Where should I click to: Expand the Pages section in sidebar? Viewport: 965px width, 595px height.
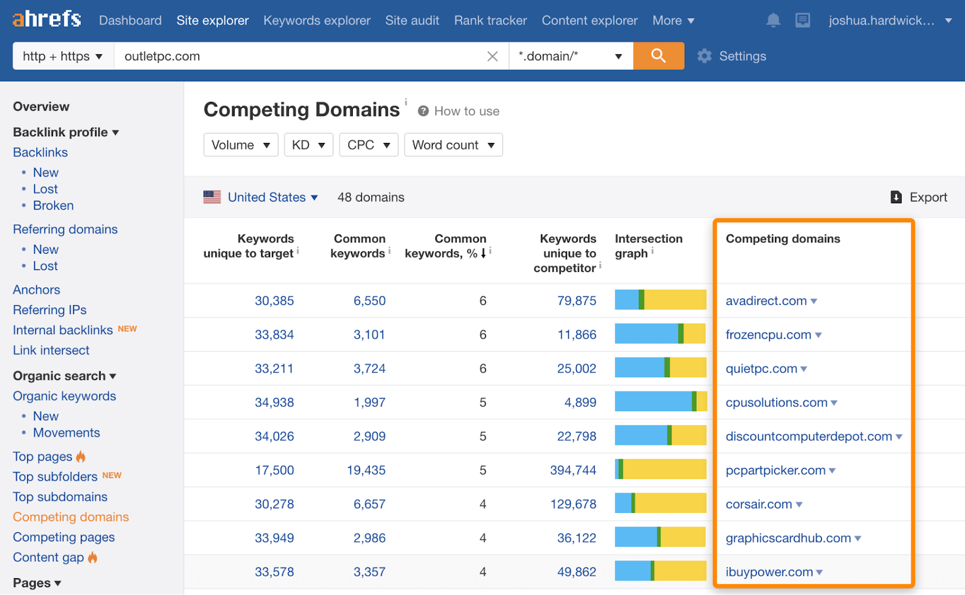(x=37, y=583)
